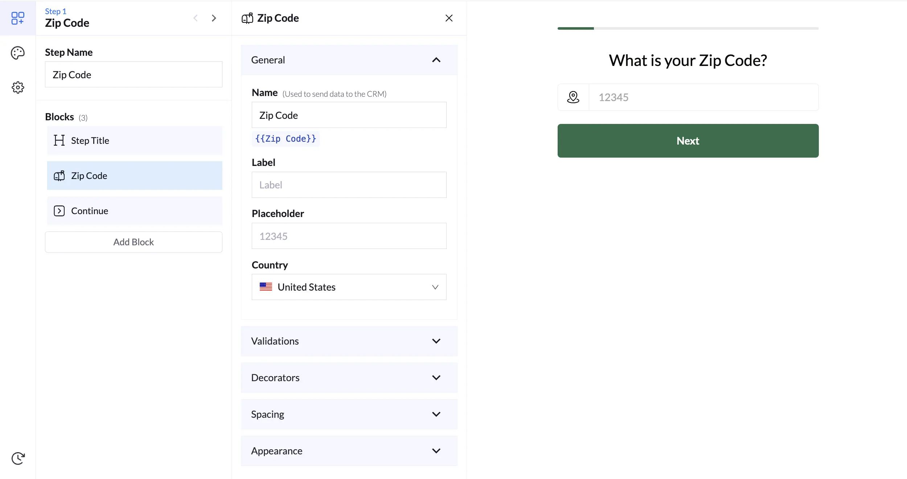Select the Step Title block
Viewport: 907px width, 479px height.
[135, 141]
